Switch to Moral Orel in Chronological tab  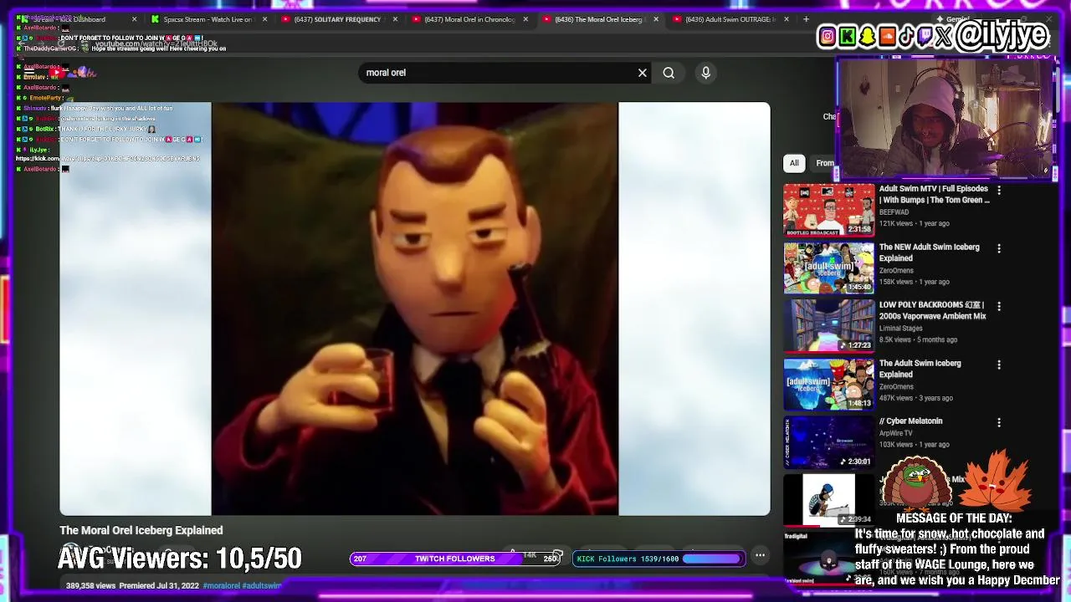(470, 19)
